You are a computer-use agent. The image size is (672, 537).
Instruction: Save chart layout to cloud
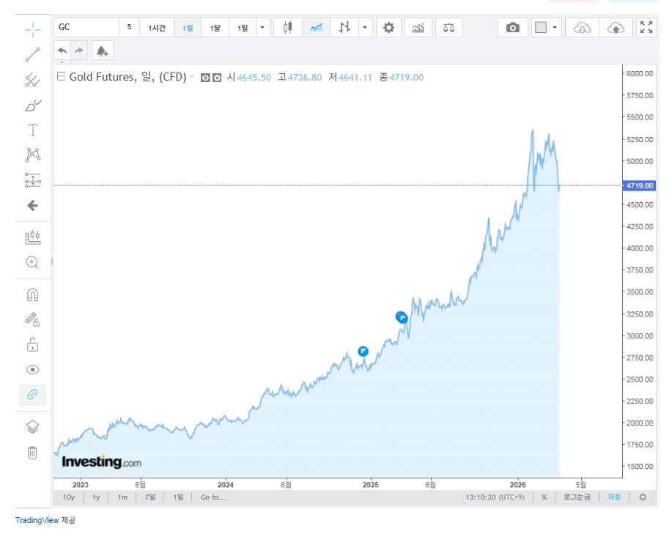tap(616, 27)
